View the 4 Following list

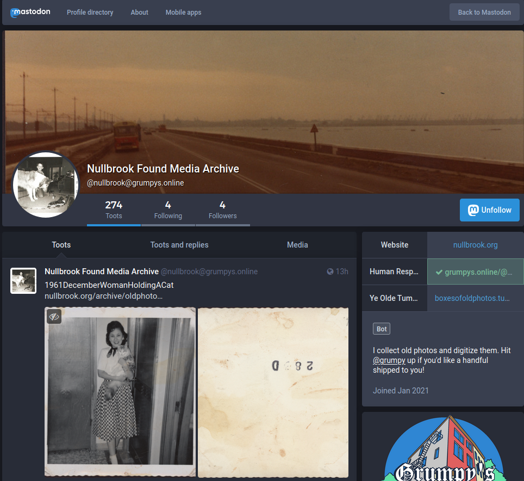pos(168,209)
